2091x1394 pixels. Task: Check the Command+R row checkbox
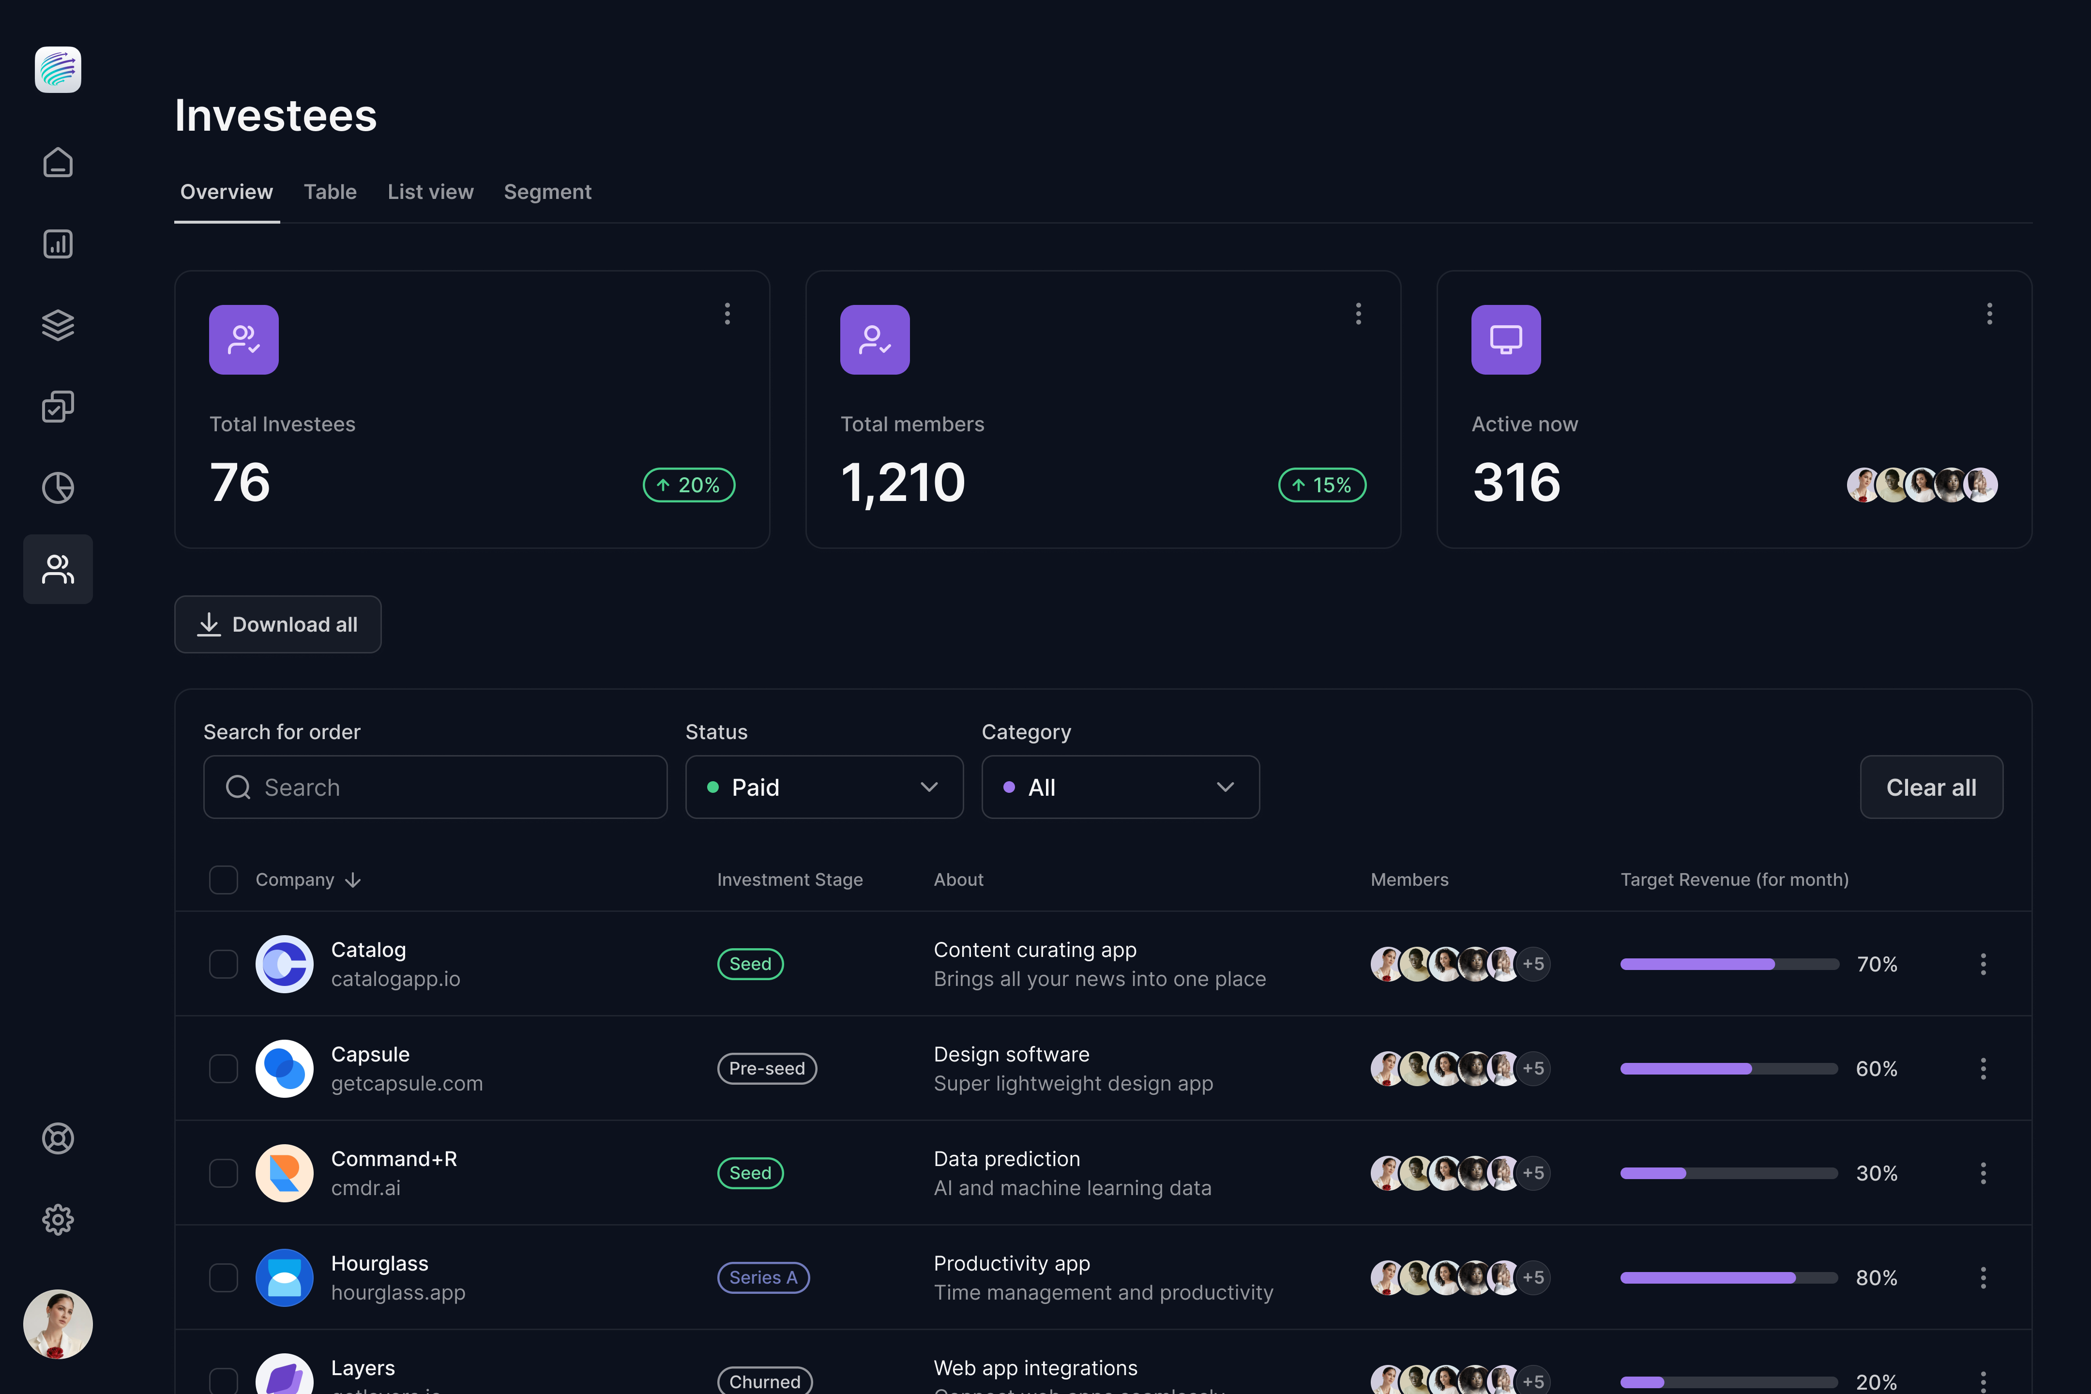coord(223,1173)
